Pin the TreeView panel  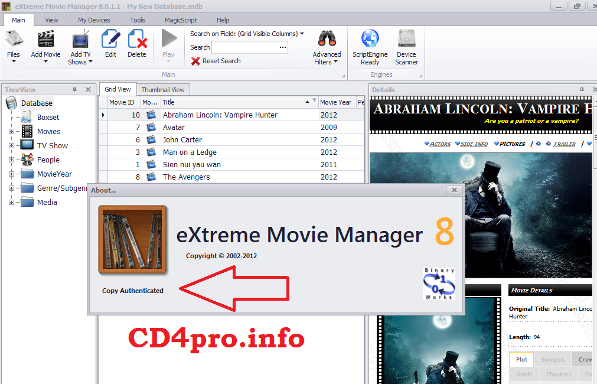(74, 90)
